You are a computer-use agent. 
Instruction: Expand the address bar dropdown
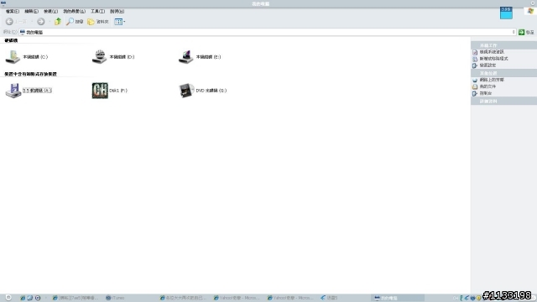click(x=514, y=32)
